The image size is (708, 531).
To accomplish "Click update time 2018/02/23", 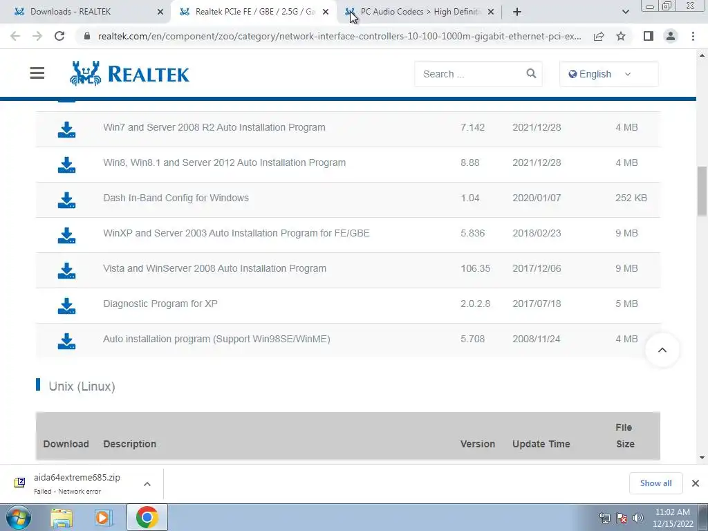I will 537,233.
